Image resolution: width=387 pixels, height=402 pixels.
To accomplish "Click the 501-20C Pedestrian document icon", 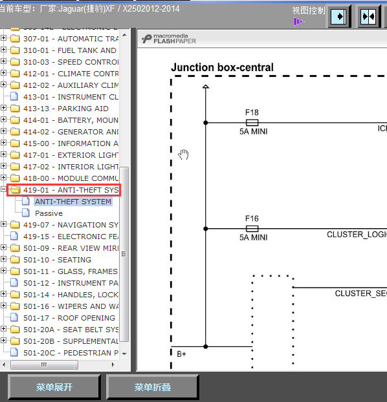I will (x=14, y=352).
